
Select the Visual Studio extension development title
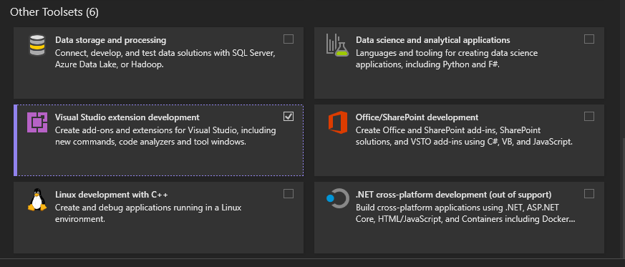(127, 117)
